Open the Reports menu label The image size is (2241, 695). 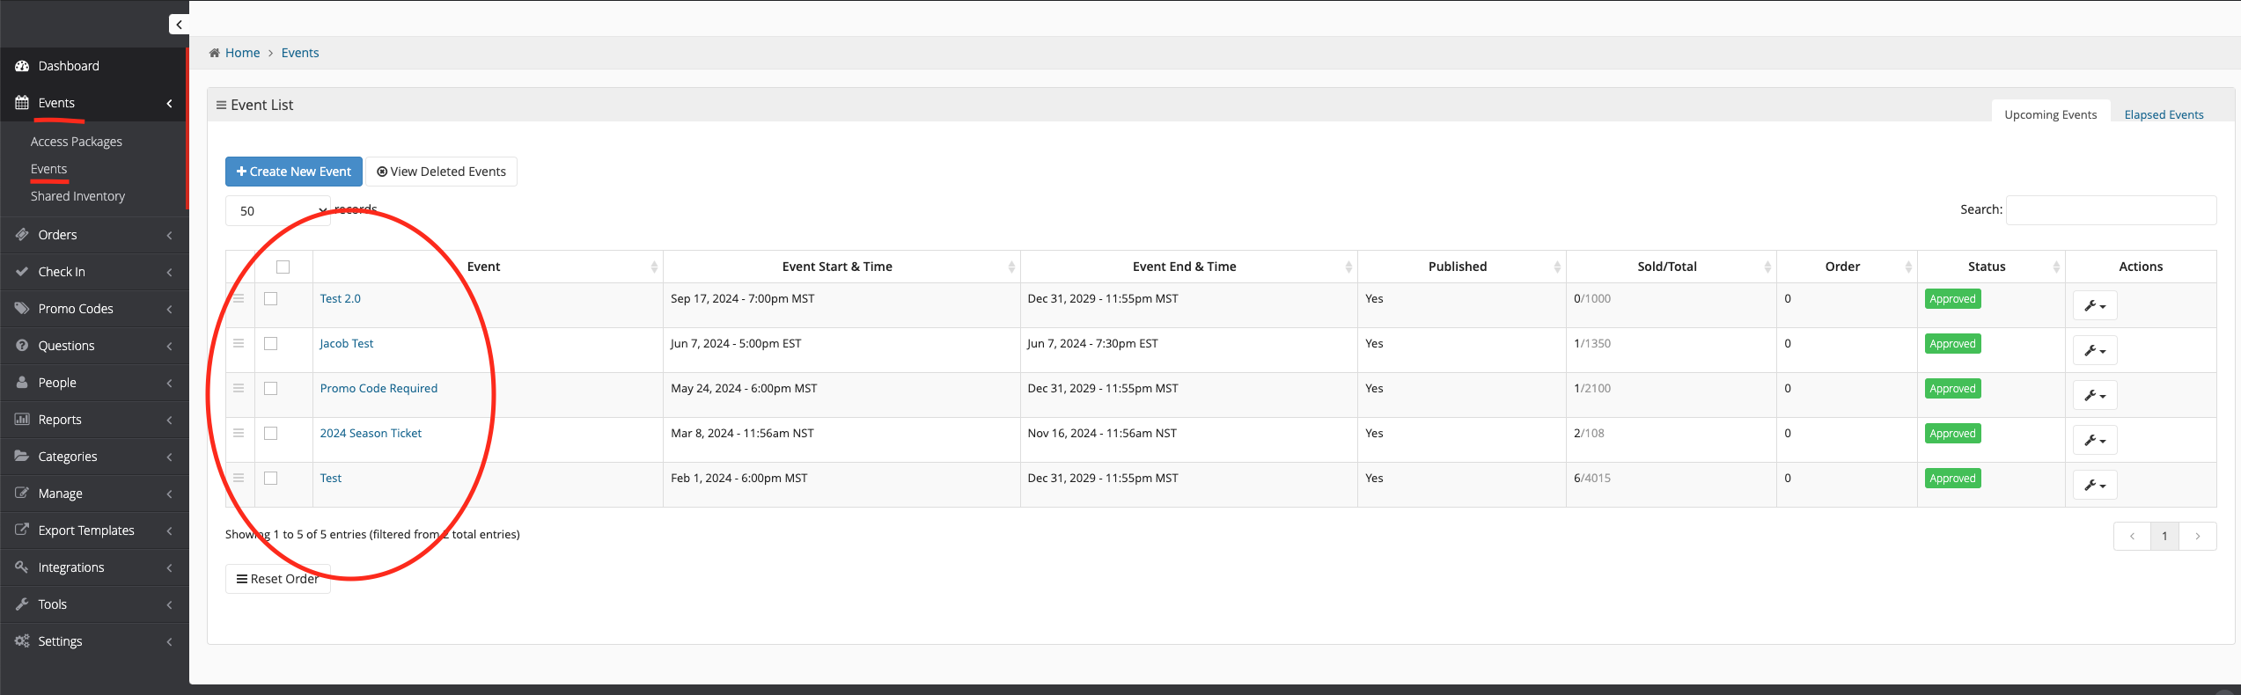click(x=60, y=420)
